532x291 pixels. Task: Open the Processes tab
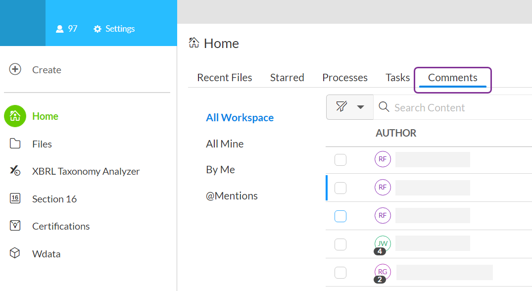[344, 78]
